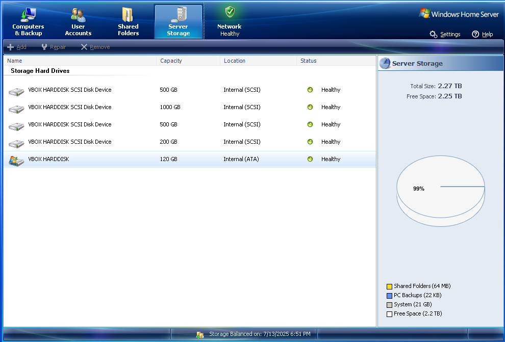This screenshot has height=342, width=505.
Task: Click the Free Space 2.25 TB value
Action: 449,96
